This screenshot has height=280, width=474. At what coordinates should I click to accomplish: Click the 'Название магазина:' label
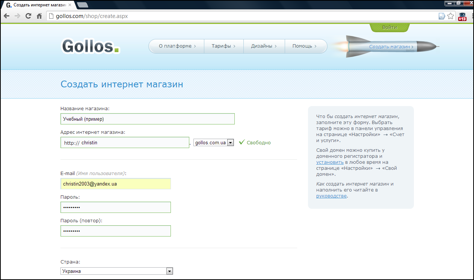tap(85, 108)
